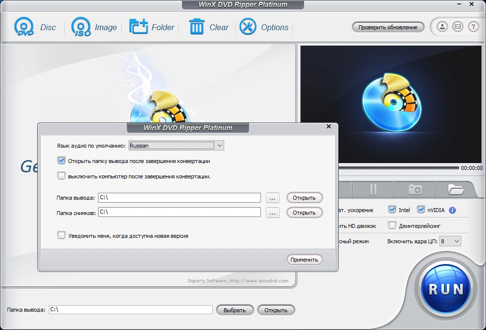Open default audio language dropdown
Viewport: 486px width, 330px height.
tap(176, 146)
